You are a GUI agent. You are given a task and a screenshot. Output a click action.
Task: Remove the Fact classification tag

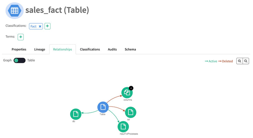(x=40, y=26)
